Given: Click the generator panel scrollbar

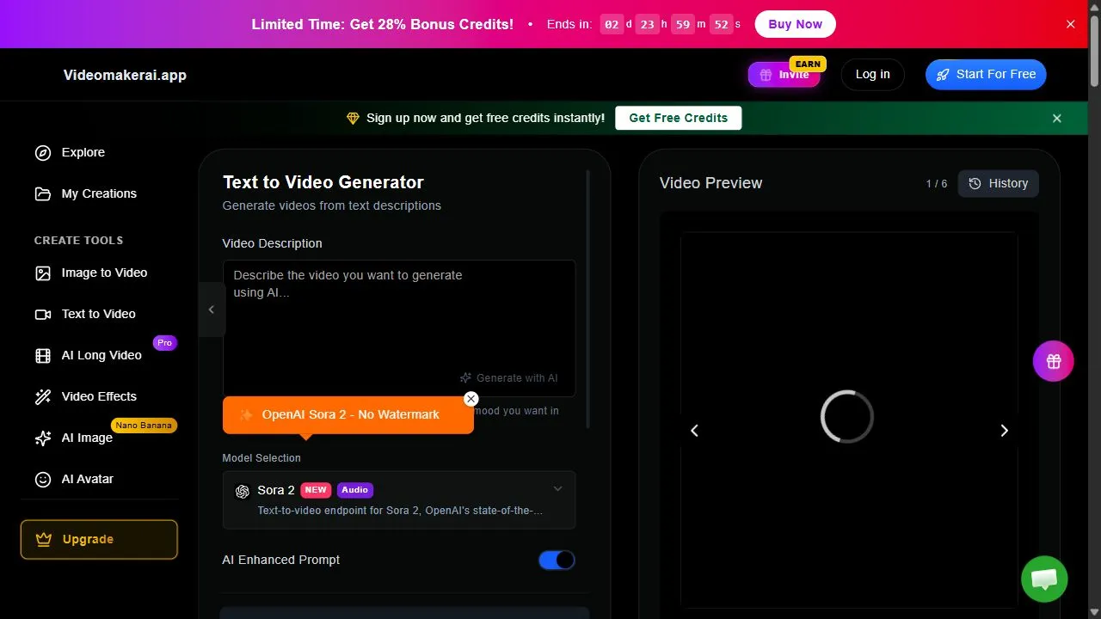Looking at the screenshot, I should 588,299.
